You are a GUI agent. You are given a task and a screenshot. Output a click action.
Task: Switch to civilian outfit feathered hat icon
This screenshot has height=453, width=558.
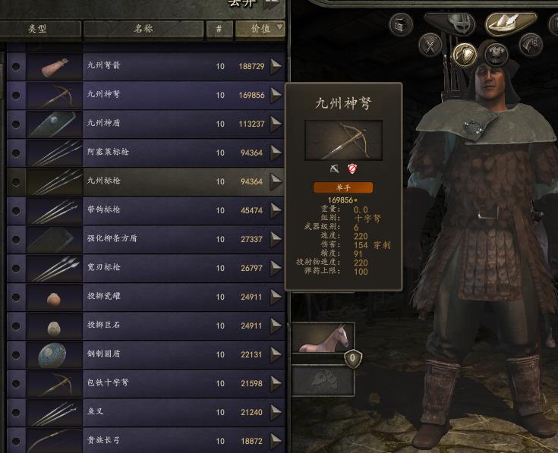(511, 24)
